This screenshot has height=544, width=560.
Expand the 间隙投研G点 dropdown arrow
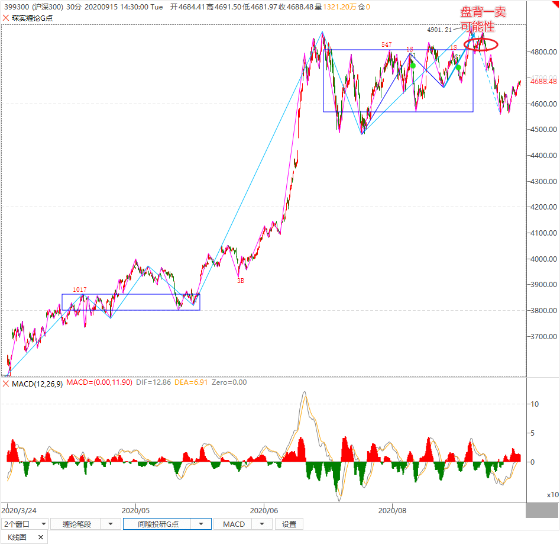[x=202, y=524]
